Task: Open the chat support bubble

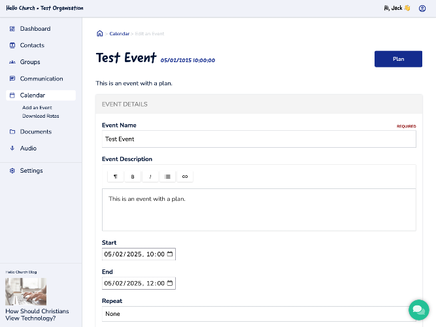Action: coord(419,310)
